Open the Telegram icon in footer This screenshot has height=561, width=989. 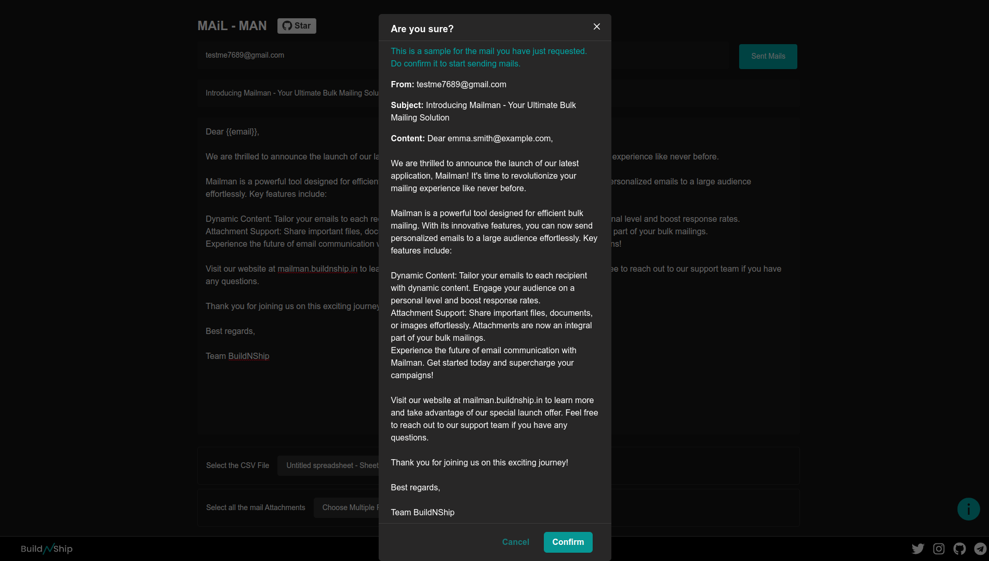coord(980,549)
